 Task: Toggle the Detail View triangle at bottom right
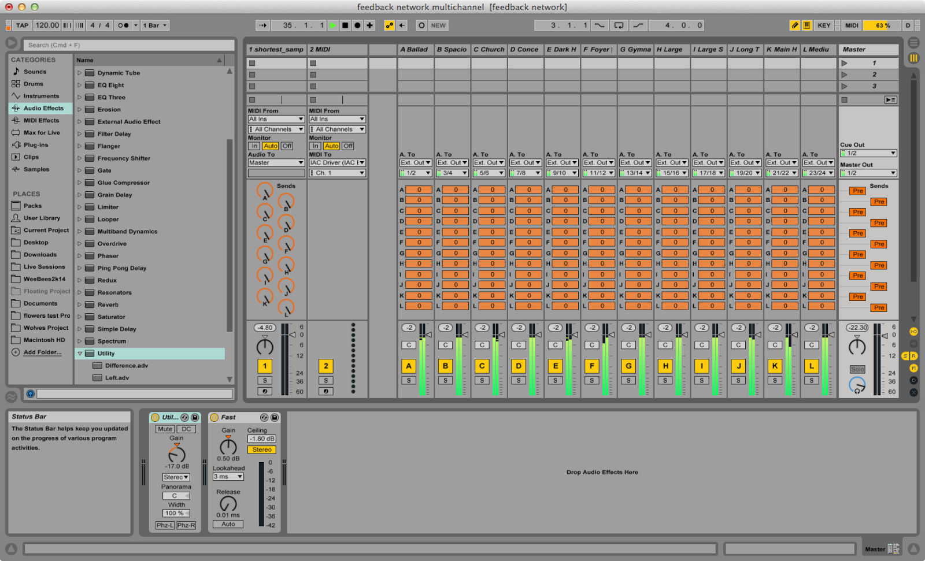pyautogui.click(x=913, y=549)
